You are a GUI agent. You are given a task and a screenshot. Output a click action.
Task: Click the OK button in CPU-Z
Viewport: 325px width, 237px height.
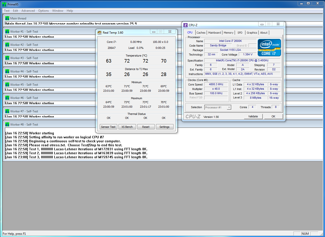pyautogui.click(x=273, y=116)
